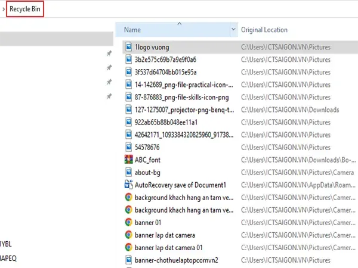Select file name 87-876883_png-file-skills-icon-png
This screenshot has width=358, height=268.
click(182, 98)
